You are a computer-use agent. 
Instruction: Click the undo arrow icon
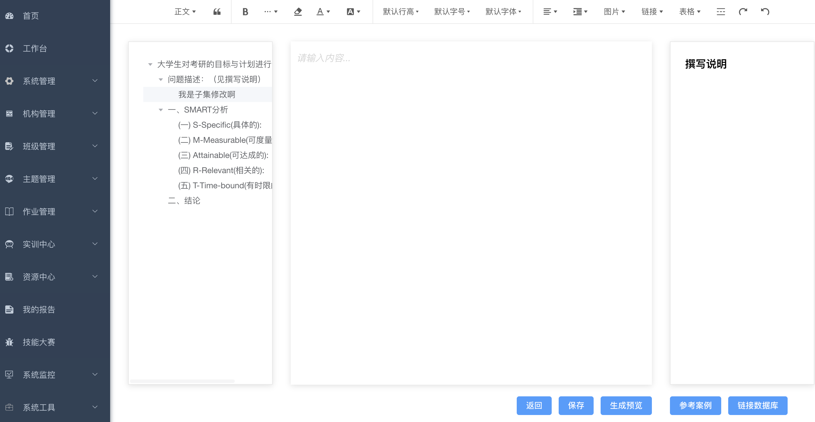(765, 12)
